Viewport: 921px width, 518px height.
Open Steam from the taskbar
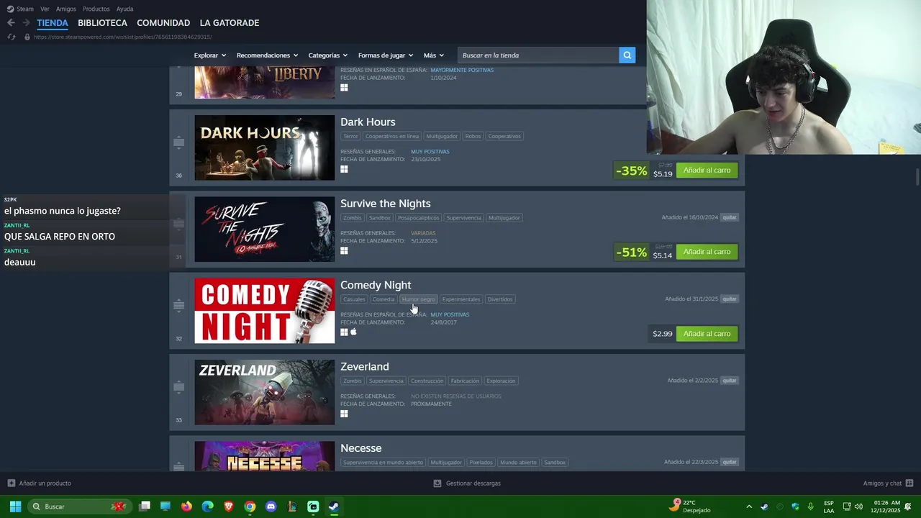click(334, 506)
